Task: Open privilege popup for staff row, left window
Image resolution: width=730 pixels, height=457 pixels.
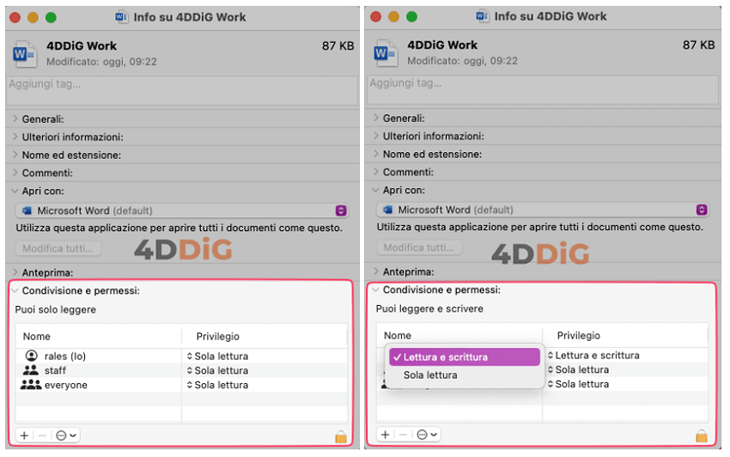Action: click(x=217, y=370)
